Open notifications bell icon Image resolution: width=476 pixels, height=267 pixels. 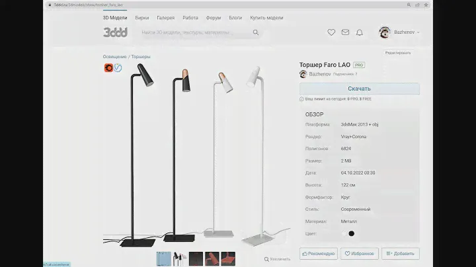(x=360, y=32)
